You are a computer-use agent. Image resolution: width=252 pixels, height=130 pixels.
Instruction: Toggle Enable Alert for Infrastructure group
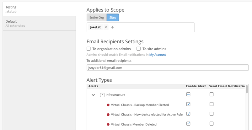tap(188, 94)
